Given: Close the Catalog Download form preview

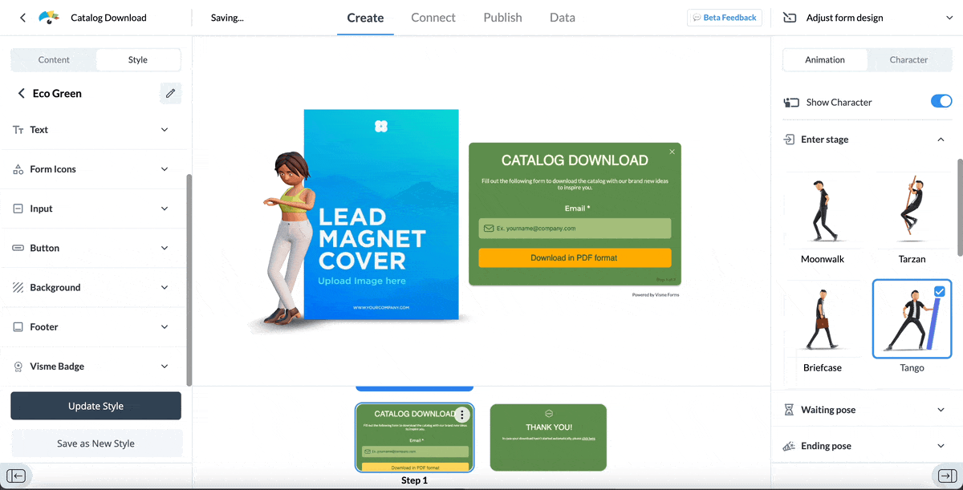Looking at the screenshot, I should 672,152.
